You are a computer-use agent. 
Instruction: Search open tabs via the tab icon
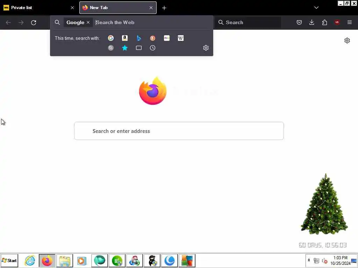pyautogui.click(x=138, y=48)
